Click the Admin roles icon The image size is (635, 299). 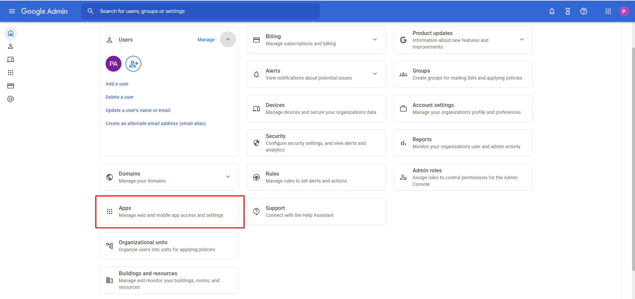tap(403, 177)
